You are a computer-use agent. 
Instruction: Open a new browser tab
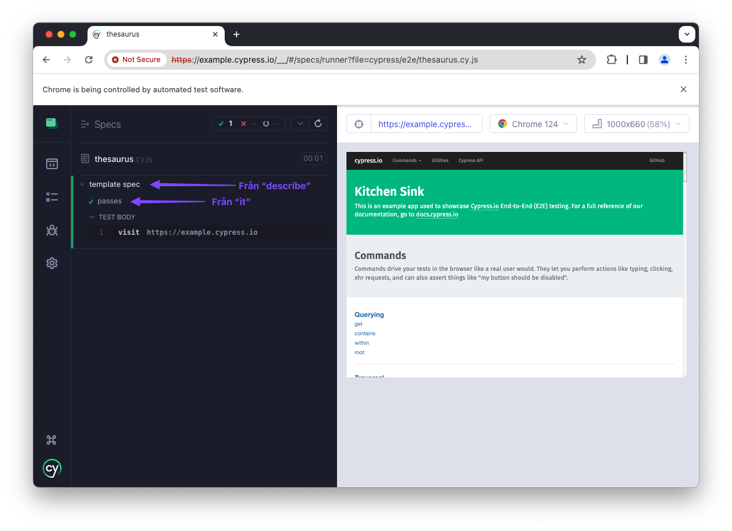point(237,34)
